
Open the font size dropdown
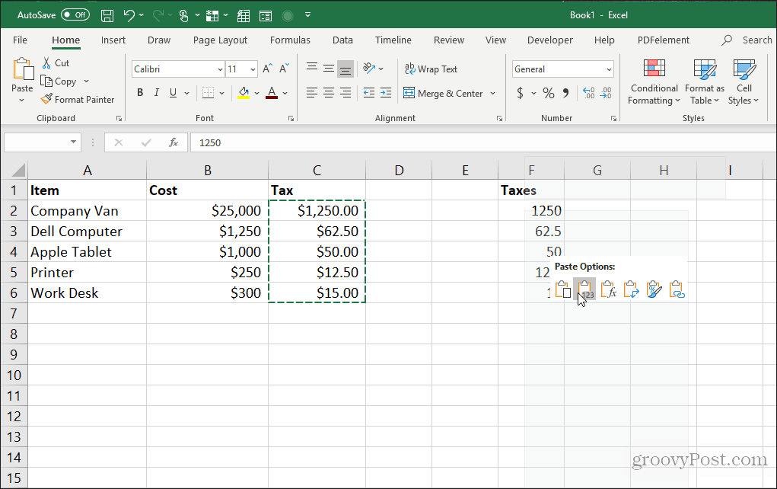click(253, 69)
